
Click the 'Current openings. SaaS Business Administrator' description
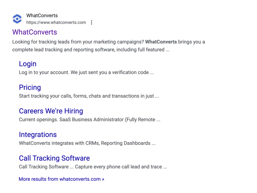90,120
